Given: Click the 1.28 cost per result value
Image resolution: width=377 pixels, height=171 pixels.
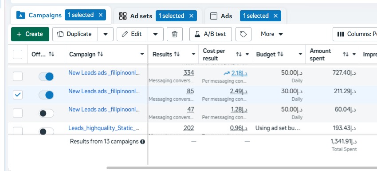Looking at the screenshot, I should [x=239, y=110].
